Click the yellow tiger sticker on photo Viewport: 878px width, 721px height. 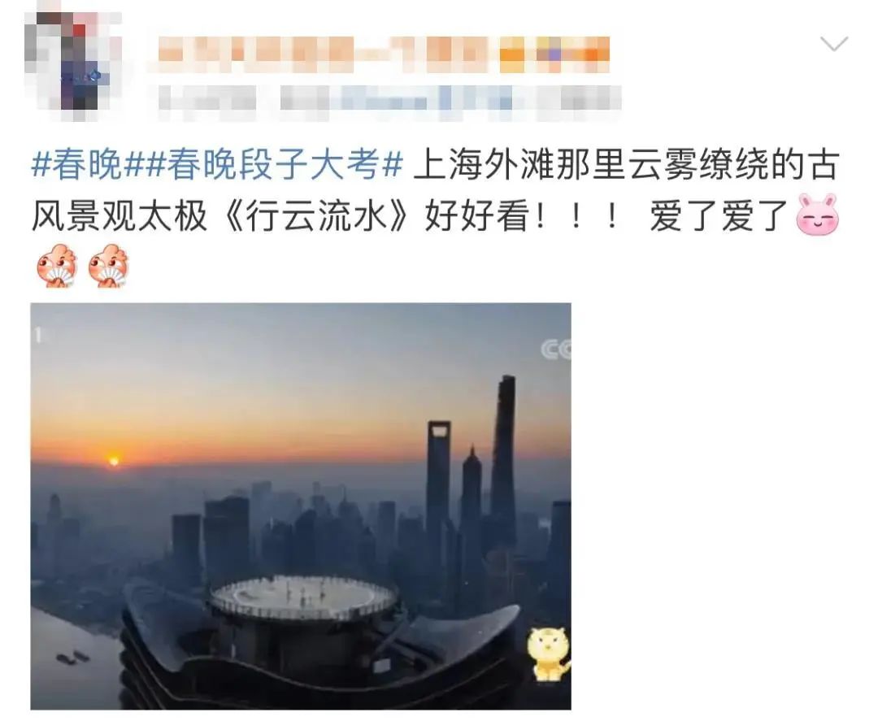[548, 655]
